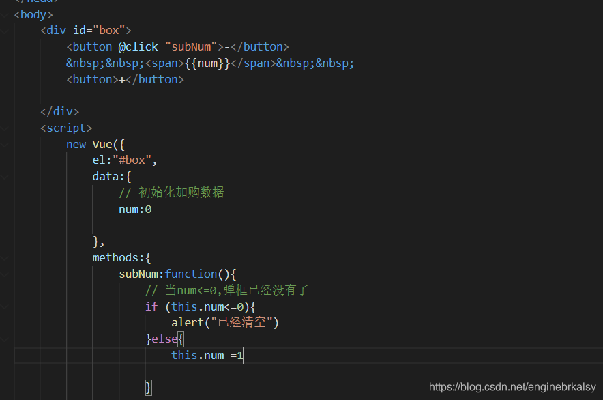This screenshot has height=400, width=603.
Task: Click the comment 初始化加购数据
Action: pyautogui.click(x=171, y=192)
